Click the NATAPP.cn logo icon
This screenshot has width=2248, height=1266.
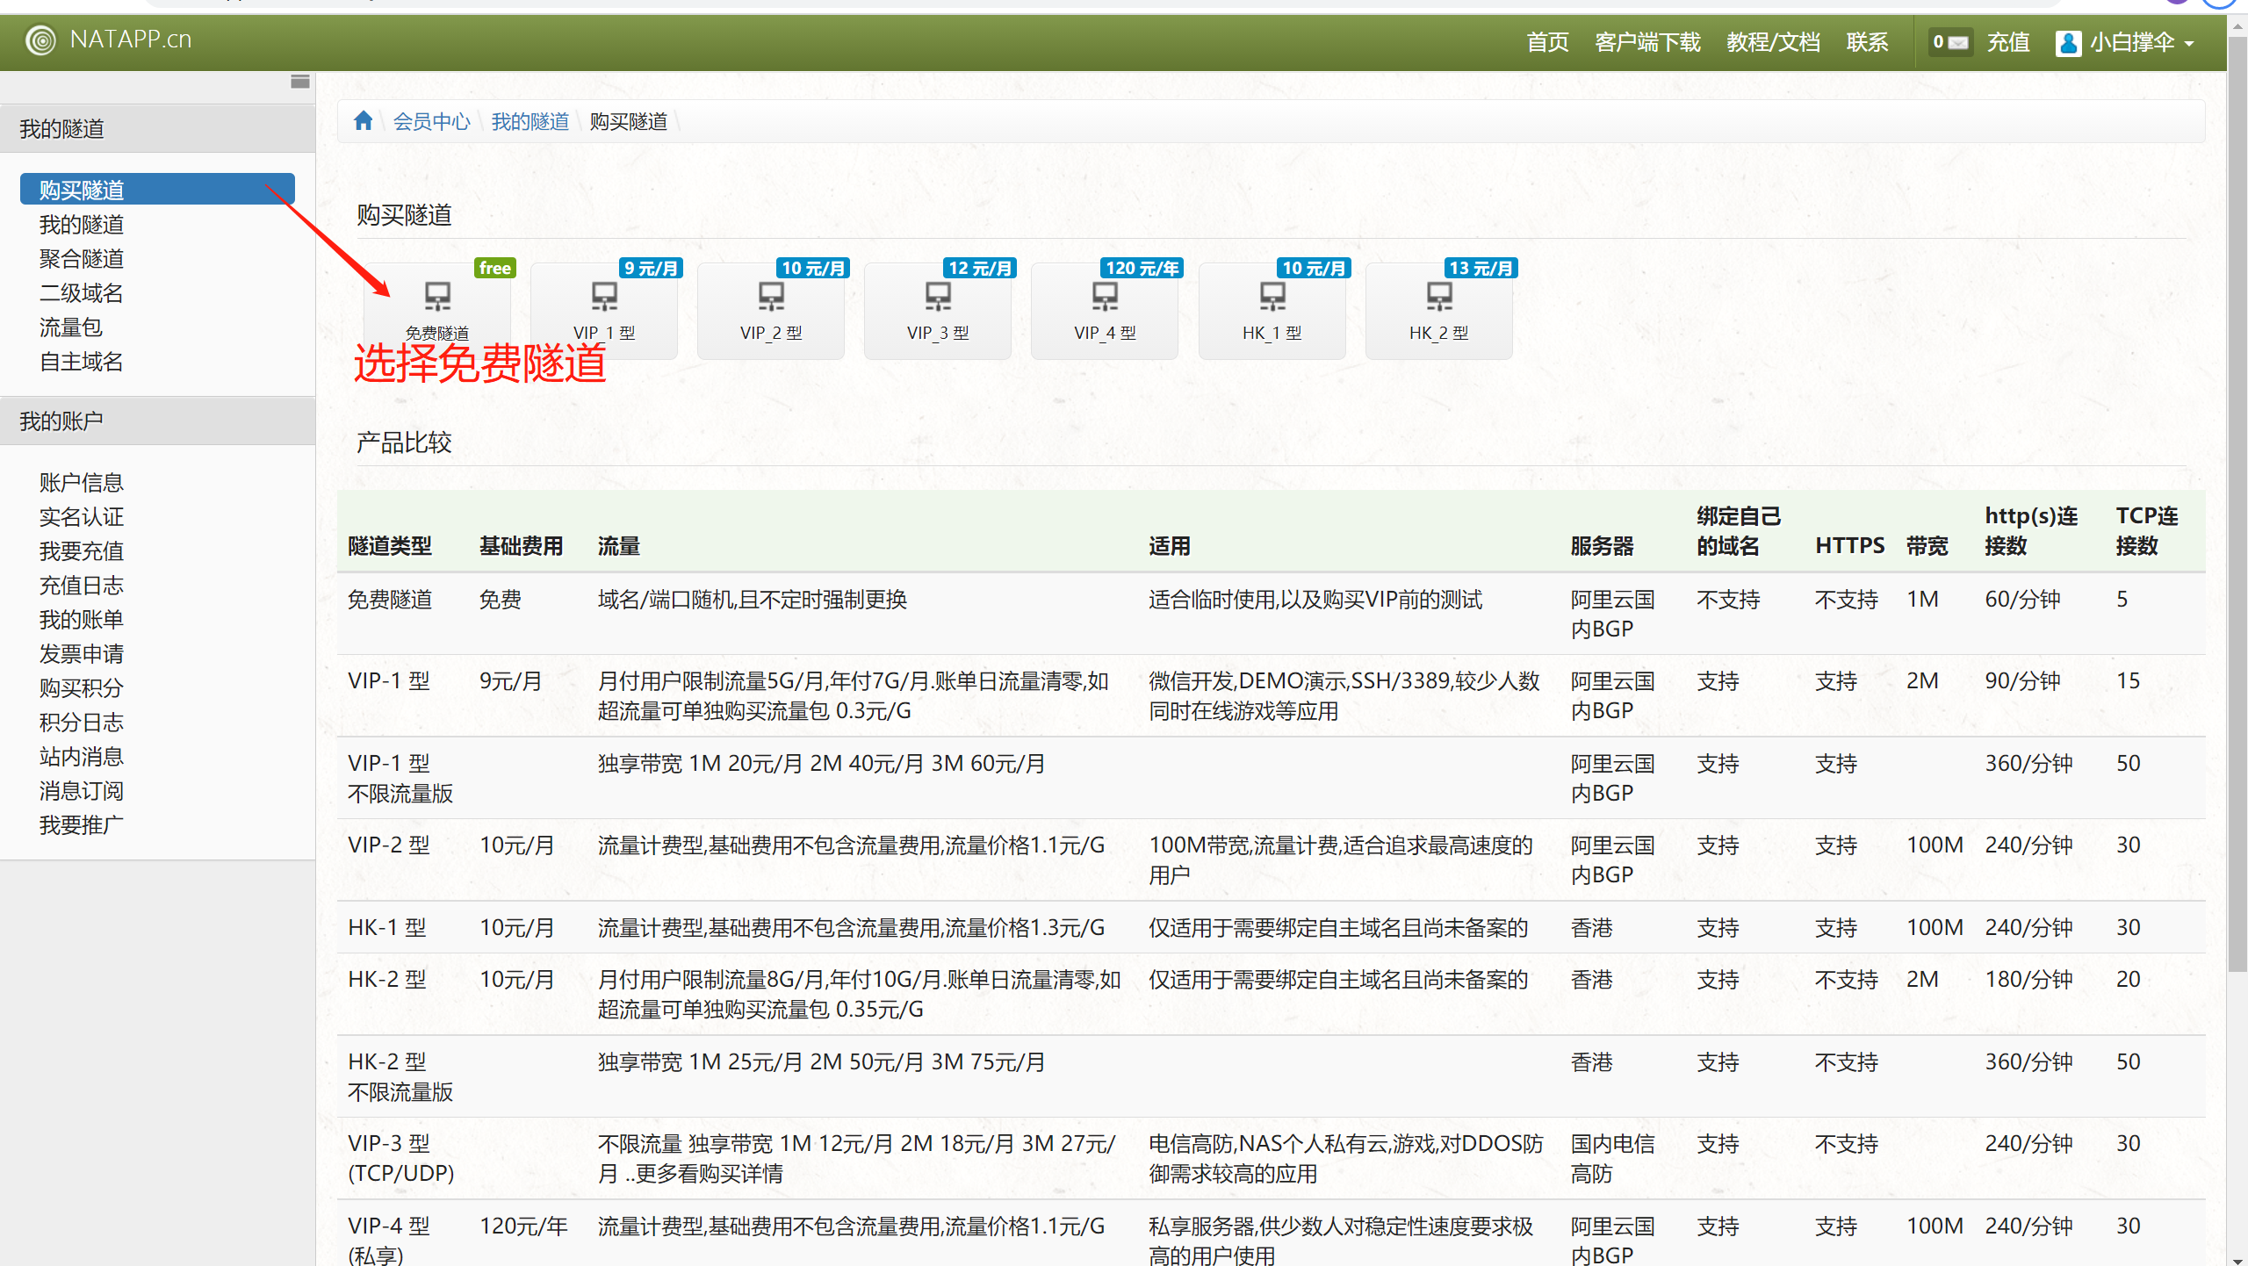point(40,40)
